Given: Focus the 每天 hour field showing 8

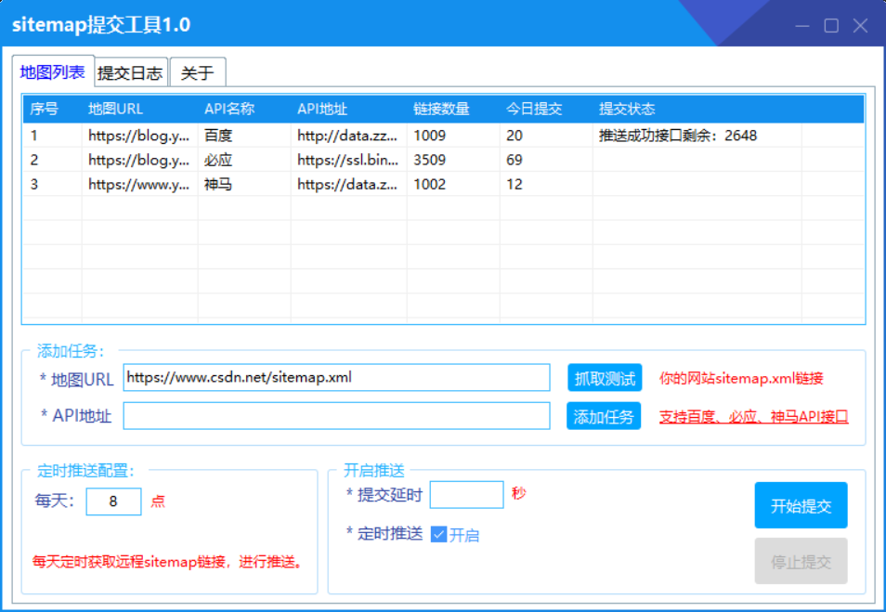Looking at the screenshot, I should (x=113, y=501).
